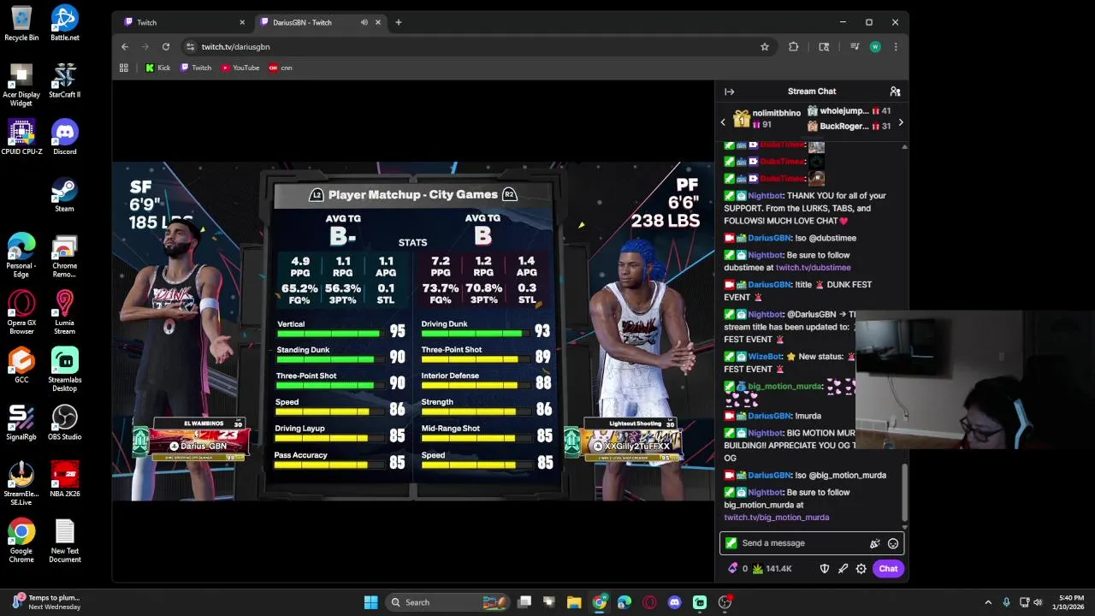The height and width of the screenshot is (616, 1095).
Task: Open chat settings gear icon
Action: pos(861,569)
